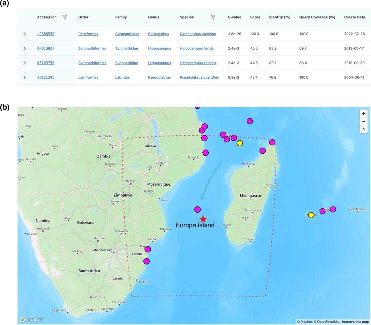Zoom in on the map
371x325 pixels.
[363, 113]
